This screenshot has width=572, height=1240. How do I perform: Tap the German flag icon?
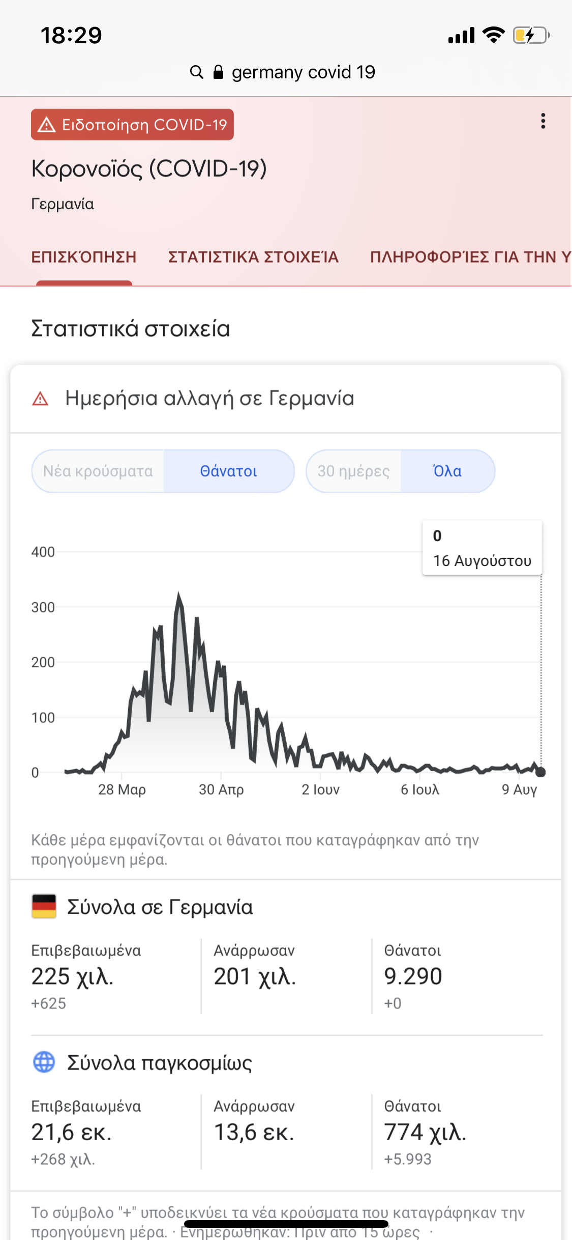coord(44,907)
